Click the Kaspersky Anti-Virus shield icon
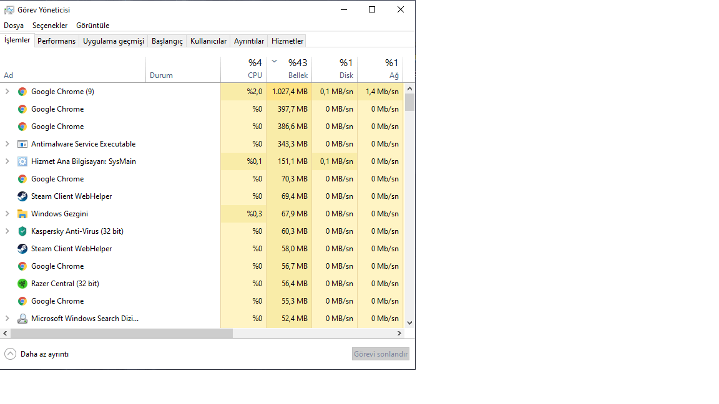The width and height of the screenshot is (719, 404). tap(22, 231)
